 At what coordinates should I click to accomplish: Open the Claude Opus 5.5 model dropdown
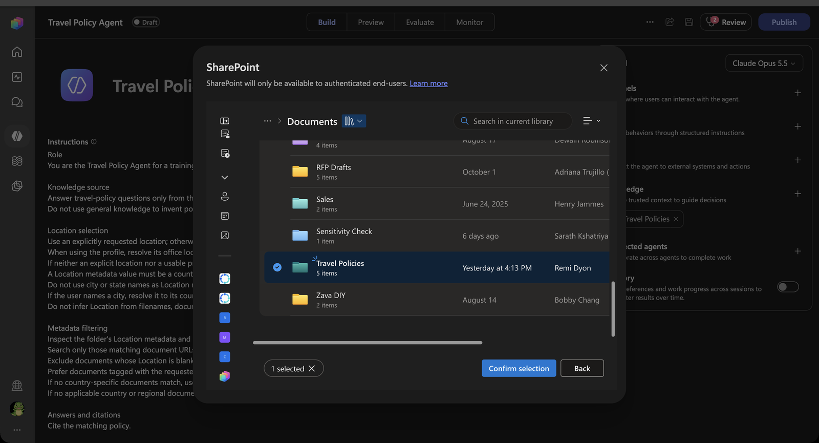tap(764, 64)
